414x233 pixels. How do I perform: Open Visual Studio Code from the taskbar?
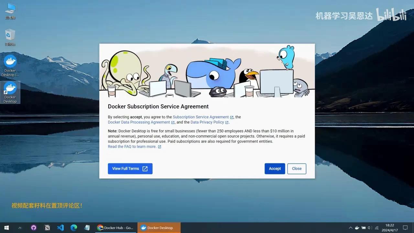pos(60,228)
